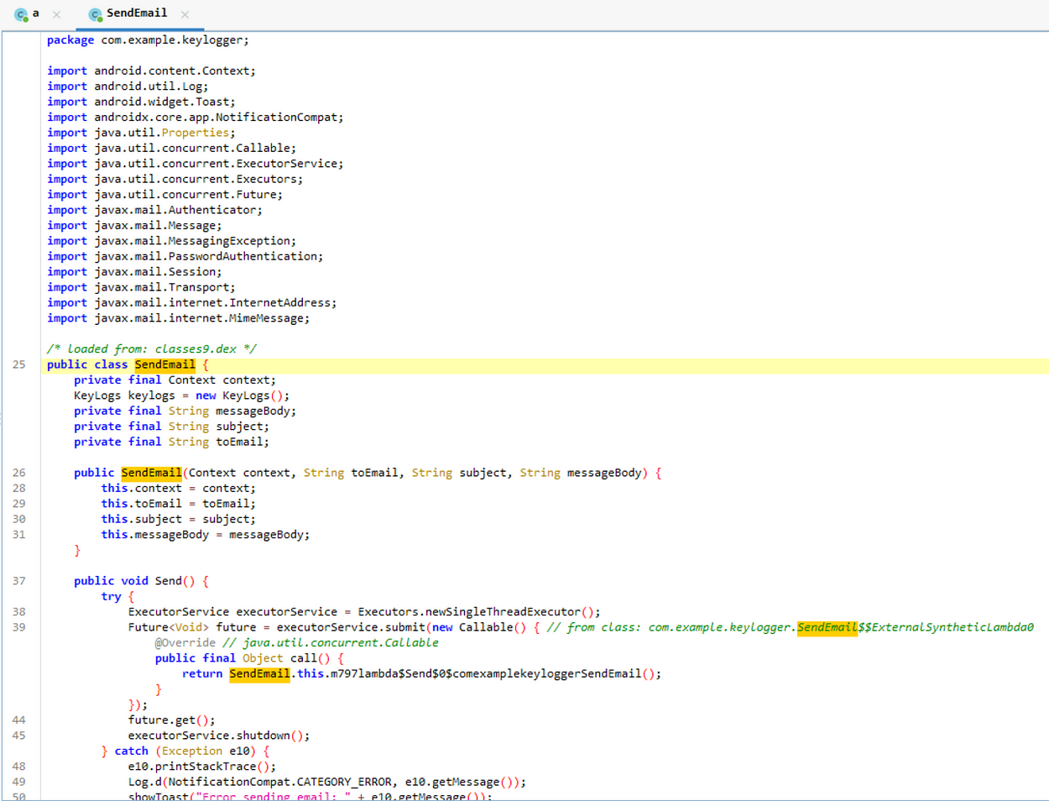Screen dimensions: 1049x801
Task: Click the "loaded from: classes9.dex" comment
Action: (x=152, y=349)
